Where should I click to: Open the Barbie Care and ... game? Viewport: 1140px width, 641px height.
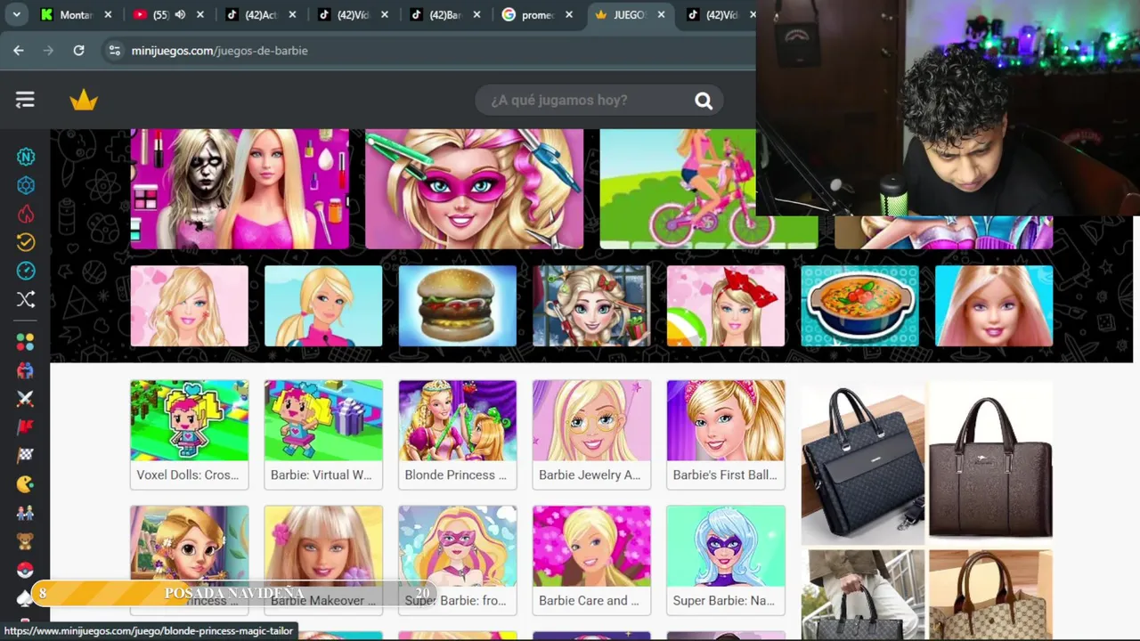pyautogui.click(x=591, y=560)
